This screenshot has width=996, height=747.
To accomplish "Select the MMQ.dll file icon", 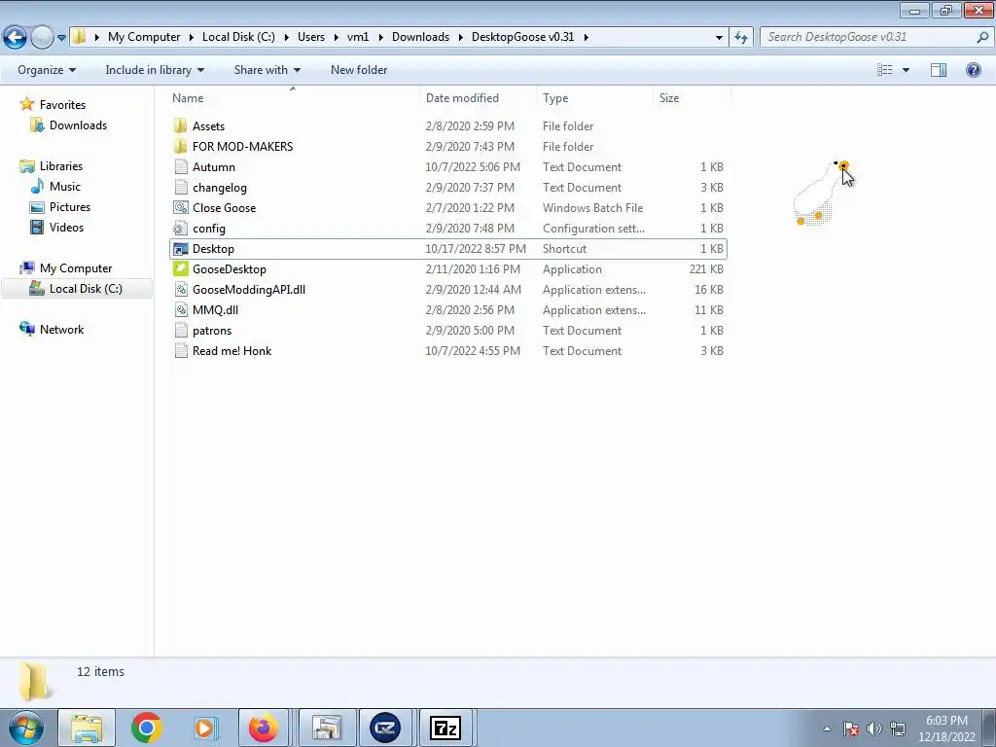I will (x=180, y=310).
